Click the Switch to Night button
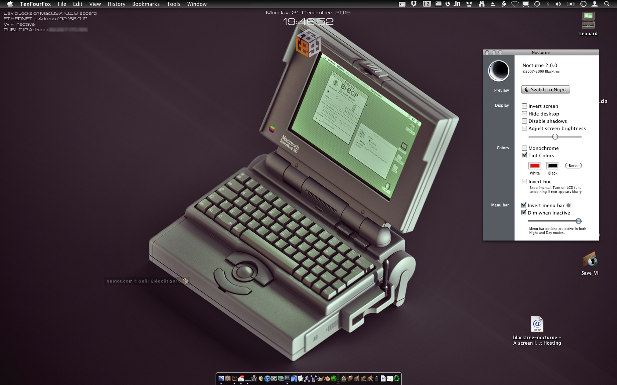The height and width of the screenshot is (385, 617). (545, 89)
